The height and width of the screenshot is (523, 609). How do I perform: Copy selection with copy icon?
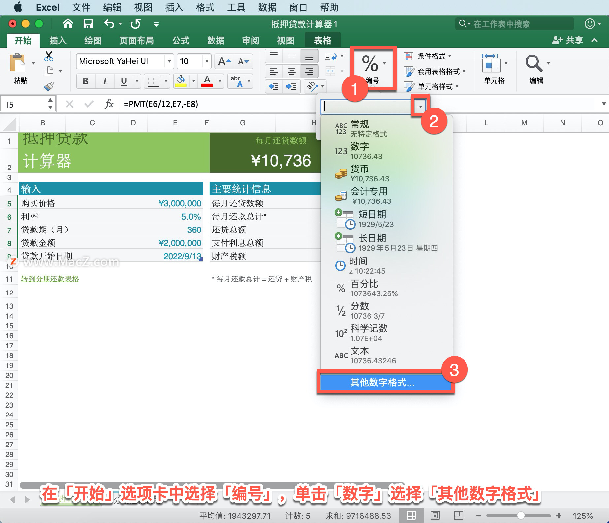tap(49, 71)
